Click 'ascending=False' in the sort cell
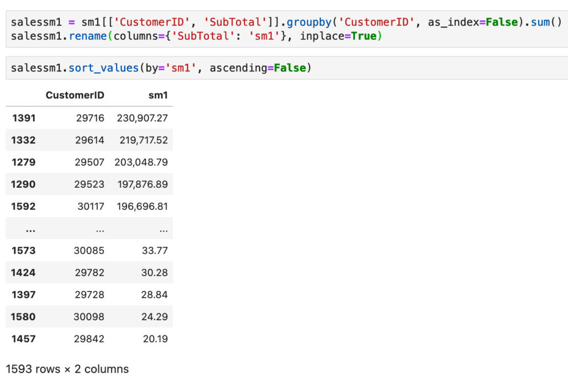 (257, 68)
